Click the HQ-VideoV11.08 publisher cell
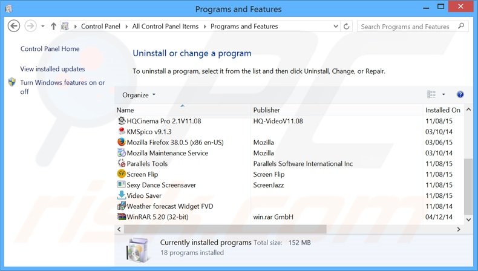 tap(278, 121)
